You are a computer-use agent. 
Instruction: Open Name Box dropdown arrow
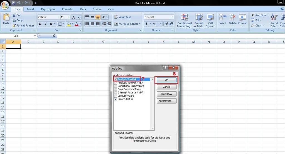pos(35,36)
